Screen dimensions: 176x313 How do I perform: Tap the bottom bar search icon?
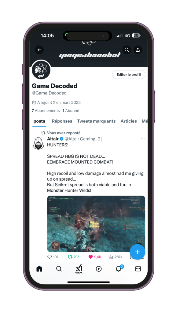(x=59, y=269)
